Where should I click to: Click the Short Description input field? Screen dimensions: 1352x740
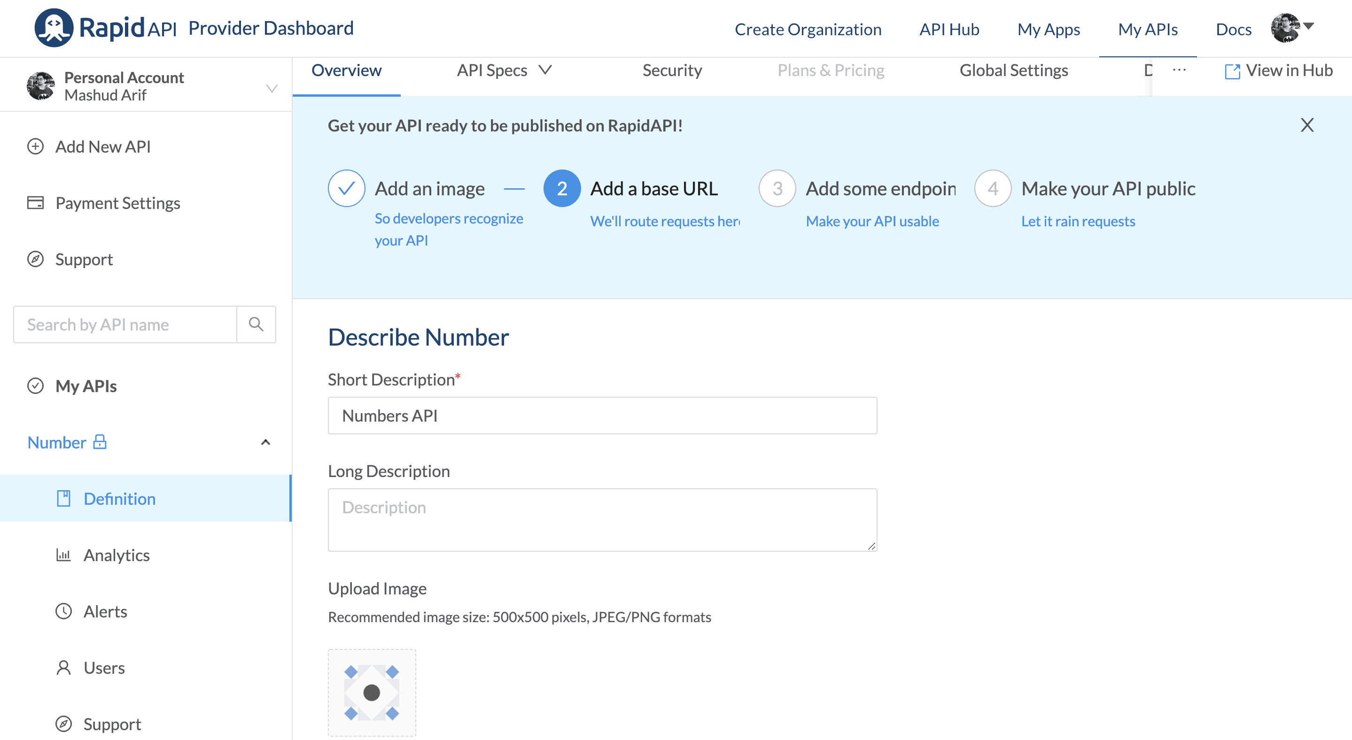[602, 416]
